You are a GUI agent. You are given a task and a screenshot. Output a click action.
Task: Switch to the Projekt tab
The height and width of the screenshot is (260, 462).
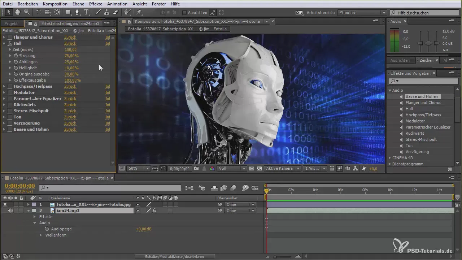point(11,23)
